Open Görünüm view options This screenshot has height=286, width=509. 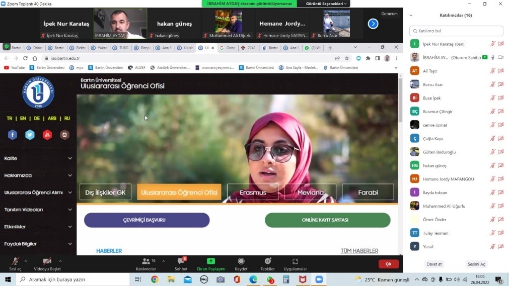389,14
